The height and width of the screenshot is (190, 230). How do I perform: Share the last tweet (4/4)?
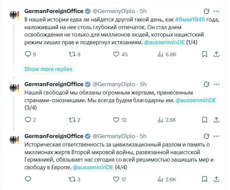coord(217,179)
